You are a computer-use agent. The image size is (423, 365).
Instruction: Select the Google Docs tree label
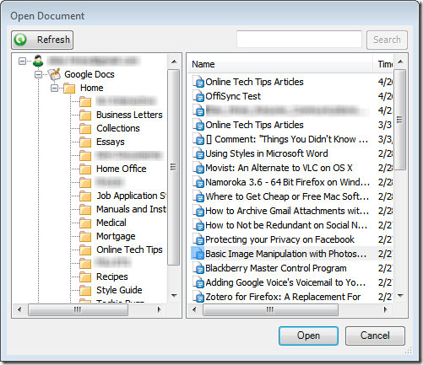click(89, 74)
